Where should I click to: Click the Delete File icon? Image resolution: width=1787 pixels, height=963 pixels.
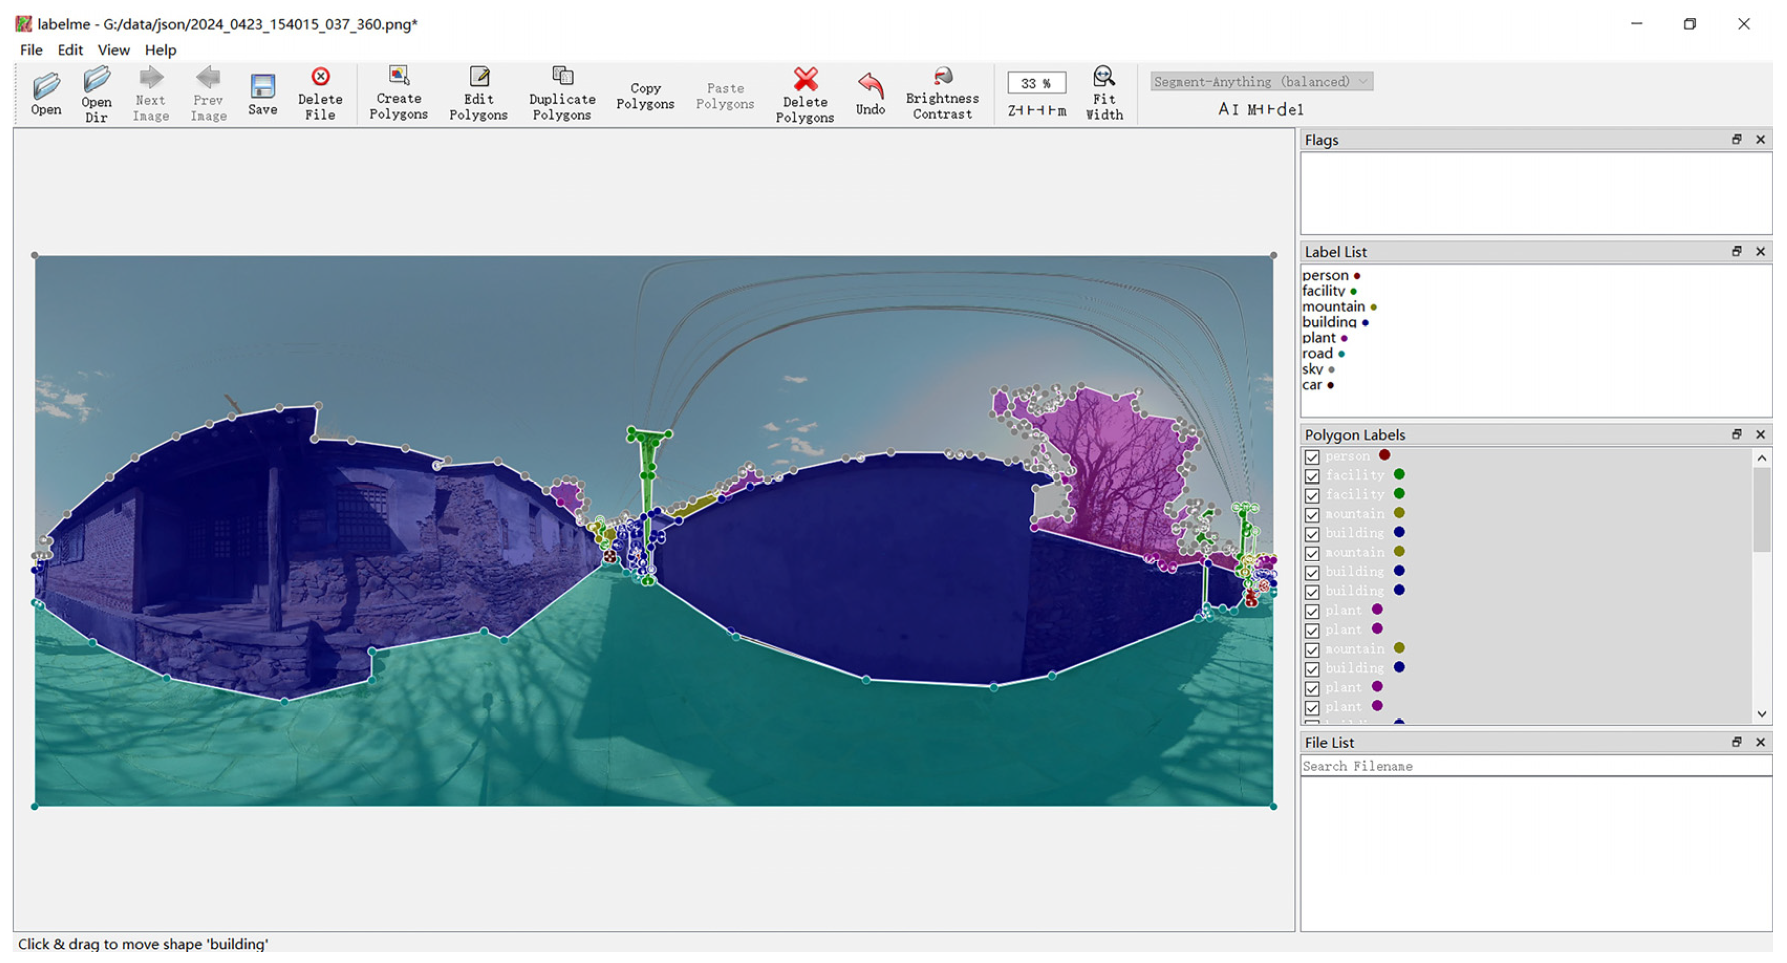(x=320, y=77)
